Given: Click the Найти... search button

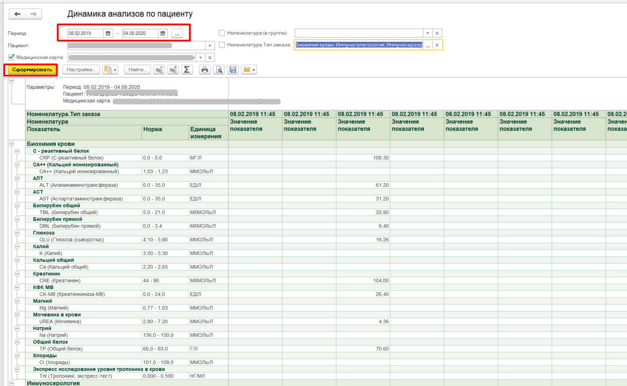Looking at the screenshot, I should pos(137,70).
